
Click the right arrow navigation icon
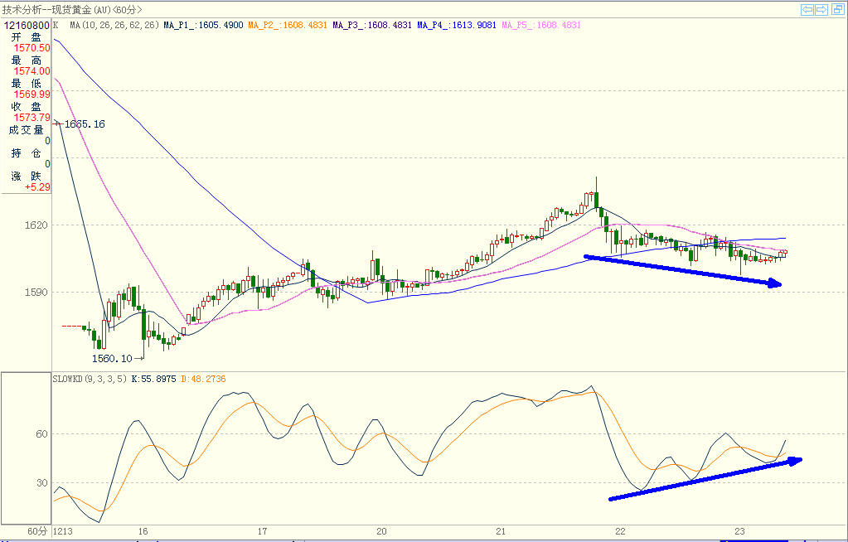pyautogui.click(x=821, y=10)
